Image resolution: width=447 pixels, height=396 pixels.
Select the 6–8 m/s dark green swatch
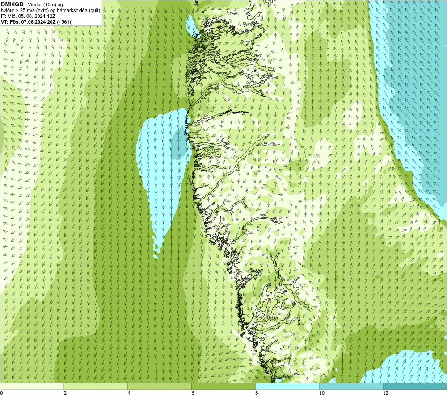click(223, 386)
